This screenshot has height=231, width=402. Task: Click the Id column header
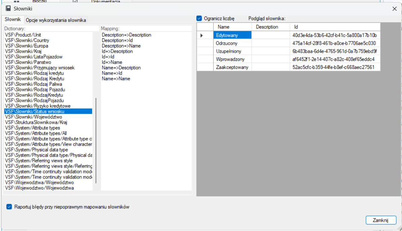point(335,27)
